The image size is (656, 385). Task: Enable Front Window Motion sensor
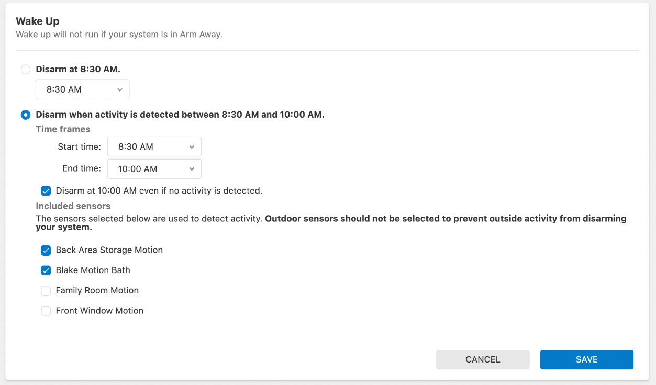[x=46, y=311]
